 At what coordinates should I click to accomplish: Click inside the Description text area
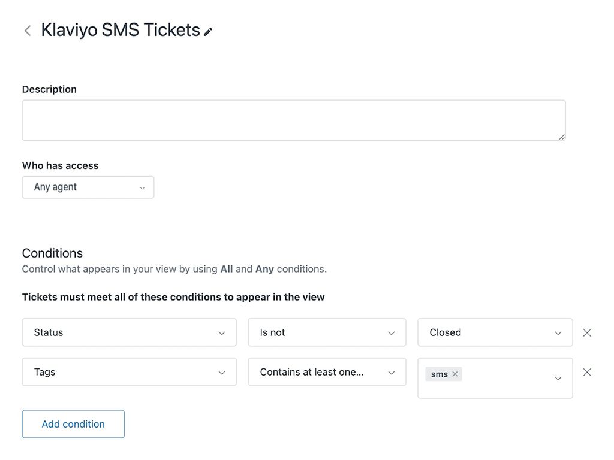click(x=293, y=120)
